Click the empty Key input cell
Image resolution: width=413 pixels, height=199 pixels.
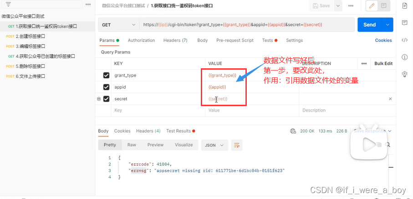(158, 111)
